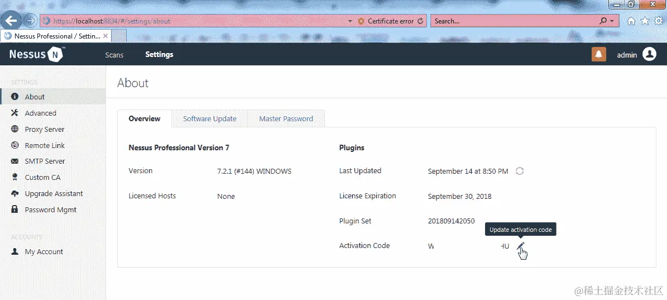The width and height of the screenshot is (667, 300).
Task: Click the Licensed Hosts value None
Action: (x=226, y=196)
